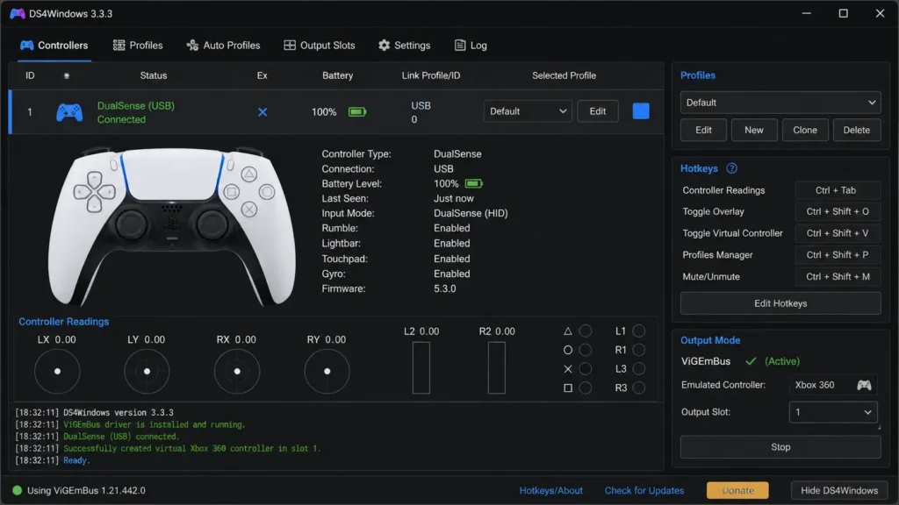Click the Ctrl + Shift + M hotkey field

838,276
